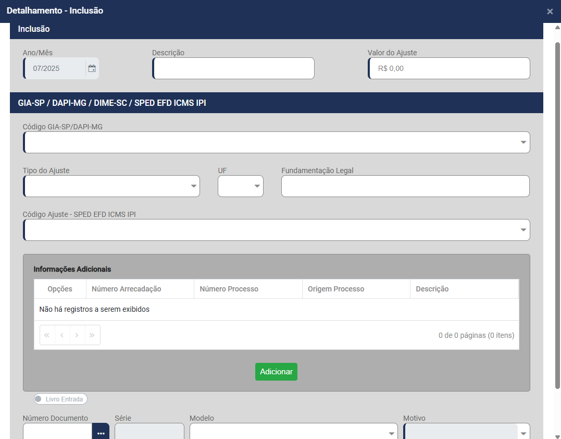The width and height of the screenshot is (561, 439).
Task: Go to previous page of Informações Adicionais
Action: pyautogui.click(x=63, y=335)
